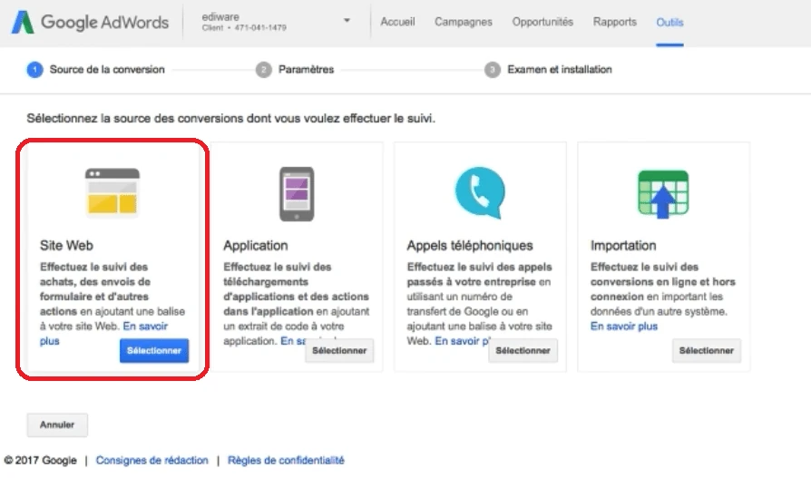Go to the Rapports tab

(x=615, y=22)
